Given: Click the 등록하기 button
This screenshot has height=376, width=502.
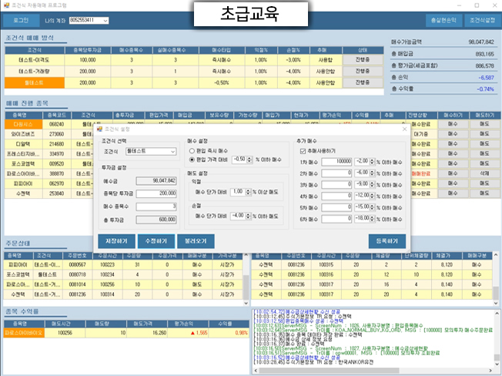Looking at the screenshot, I should (x=387, y=241).
